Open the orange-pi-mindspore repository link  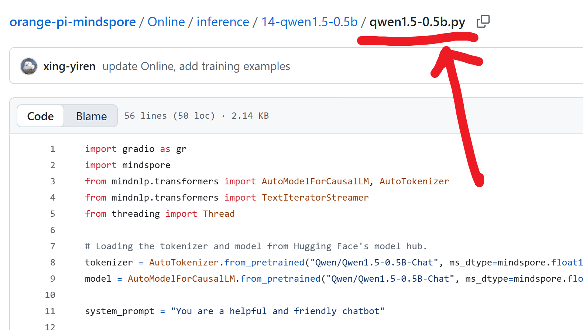73,22
